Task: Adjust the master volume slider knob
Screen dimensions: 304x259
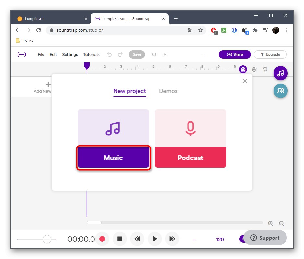Action: [47, 239]
